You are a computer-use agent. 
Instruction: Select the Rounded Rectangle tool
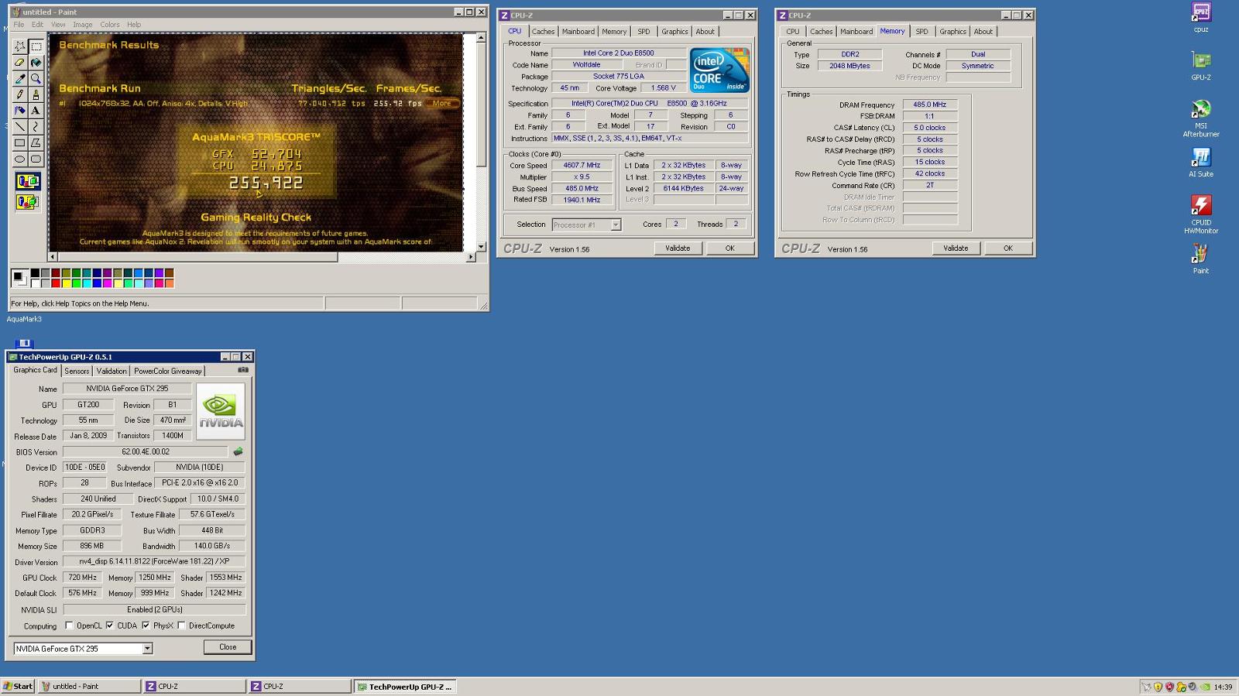(36, 159)
